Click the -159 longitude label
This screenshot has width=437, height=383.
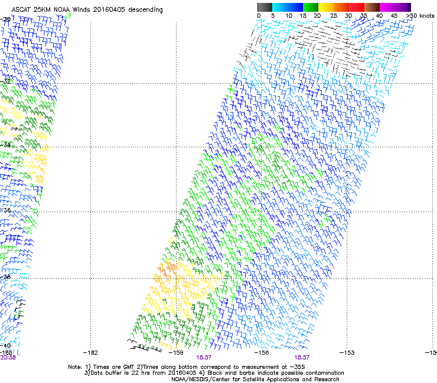[176, 353]
